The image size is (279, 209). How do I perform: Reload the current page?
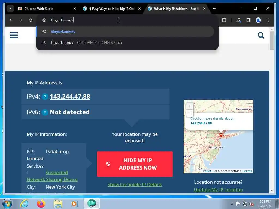click(31, 20)
